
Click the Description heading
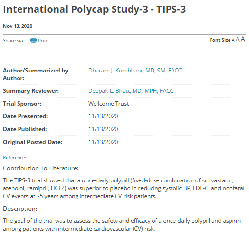20,209
